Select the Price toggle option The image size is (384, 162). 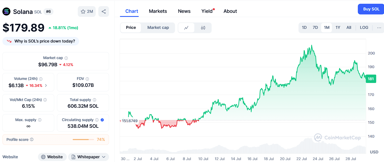tap(131, 28)
